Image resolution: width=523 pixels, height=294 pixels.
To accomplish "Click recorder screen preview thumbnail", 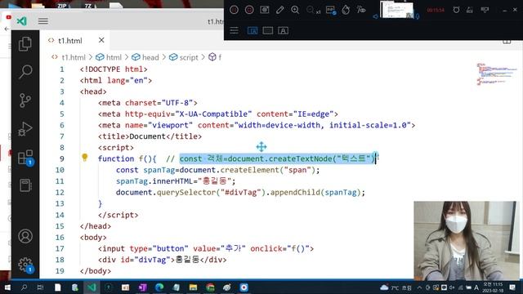I will pos(396,9).
